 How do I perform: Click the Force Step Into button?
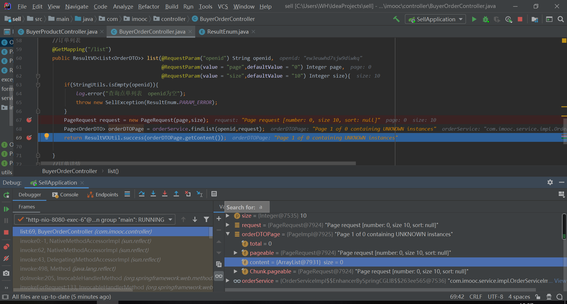[165, 194]
